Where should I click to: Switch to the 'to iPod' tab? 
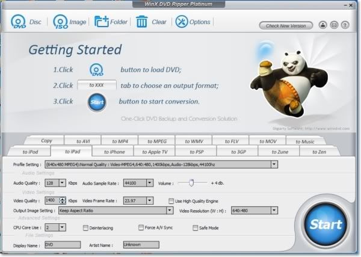pyautogui.click(x=30, y=152)
